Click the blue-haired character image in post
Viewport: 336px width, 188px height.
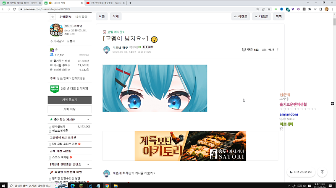point(155,88)
